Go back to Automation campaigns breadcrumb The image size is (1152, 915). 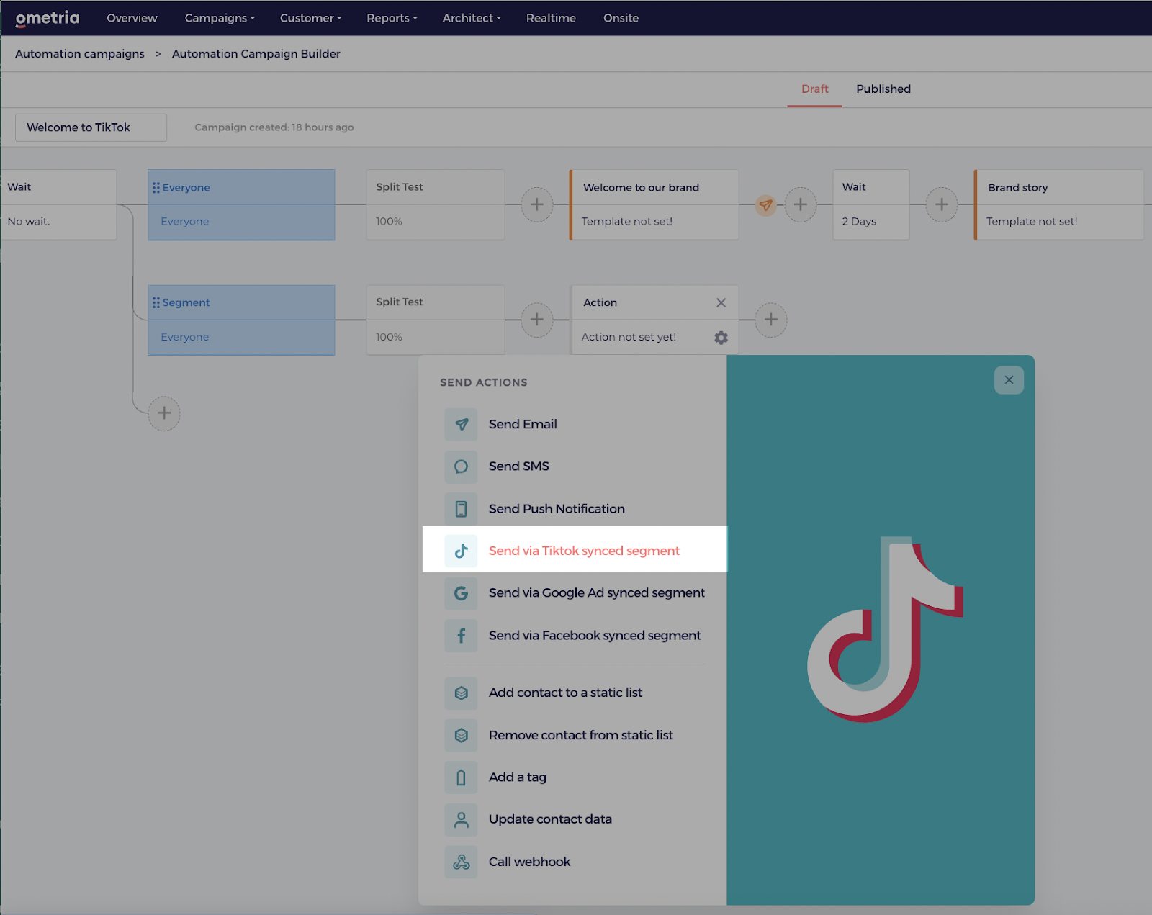pyautogui.click(x=80, y=54)
